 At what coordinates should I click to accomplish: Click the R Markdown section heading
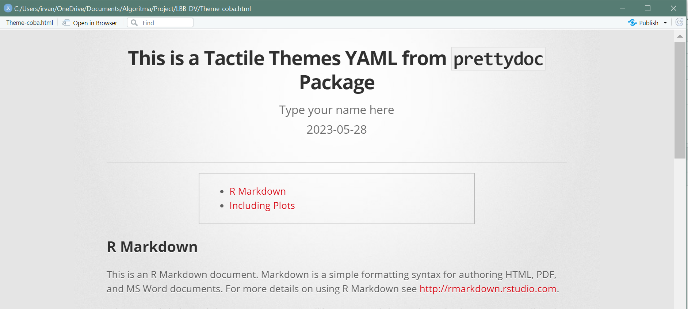tap(152, 247)
